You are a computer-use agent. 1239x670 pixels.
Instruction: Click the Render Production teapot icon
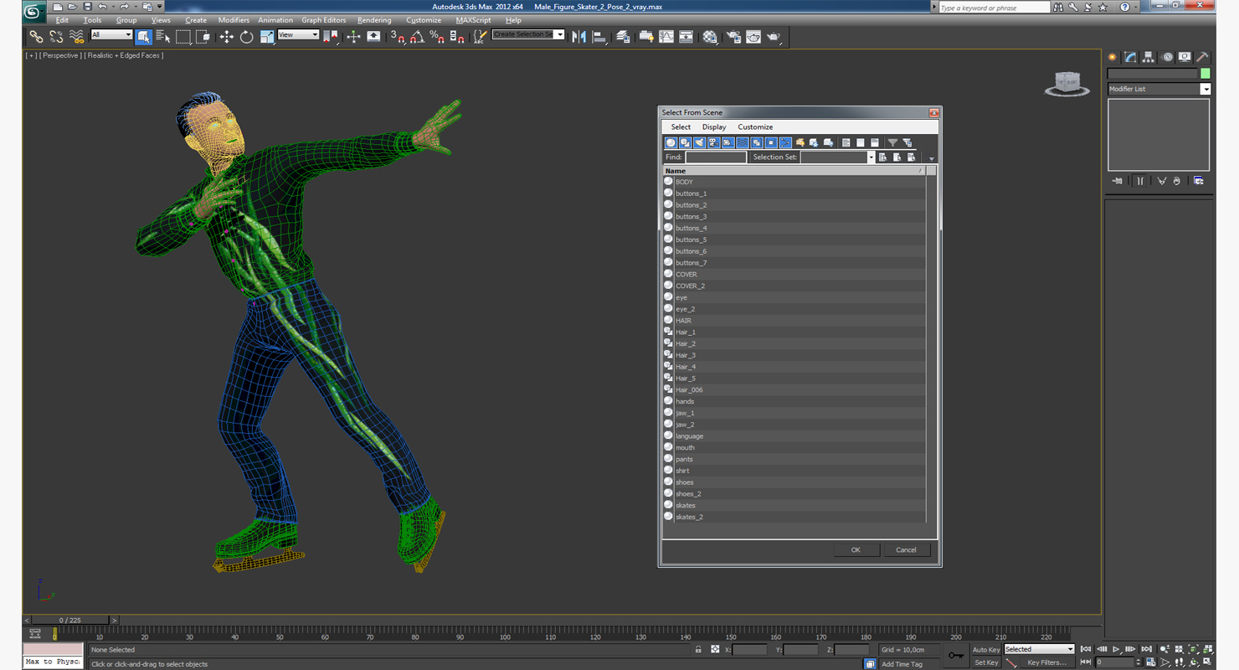pos(774,37)
